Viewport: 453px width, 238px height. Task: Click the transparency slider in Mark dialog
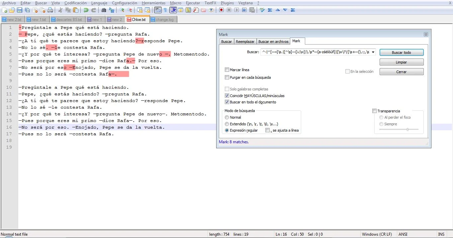click(x=399, y=129)
